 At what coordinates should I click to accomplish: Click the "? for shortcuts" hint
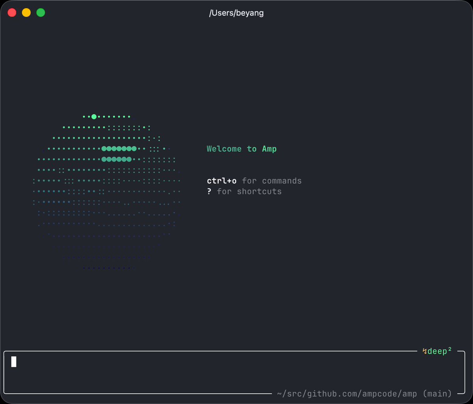pyautogui.click(x=244, y=192)
